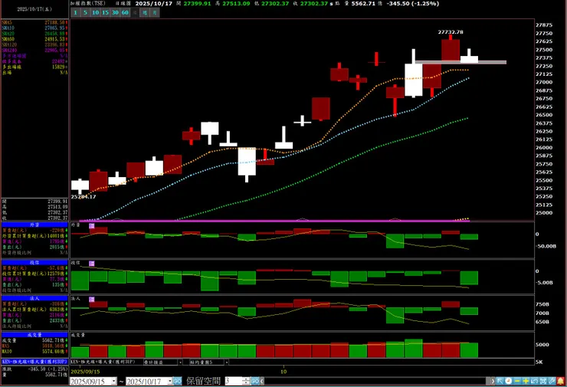Click the 26000 value on the price axis
This screenshot has width=567, height=387.
pyautogui.click(x=544, y=148)
